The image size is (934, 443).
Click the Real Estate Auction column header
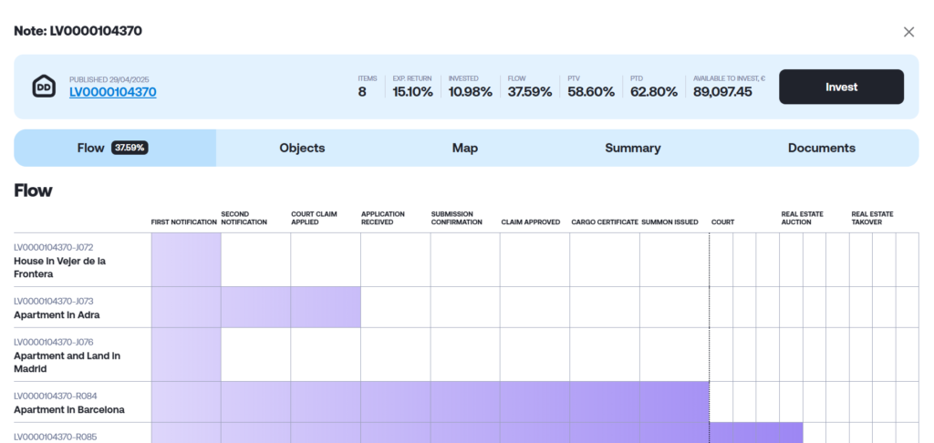tap(803, 218)
